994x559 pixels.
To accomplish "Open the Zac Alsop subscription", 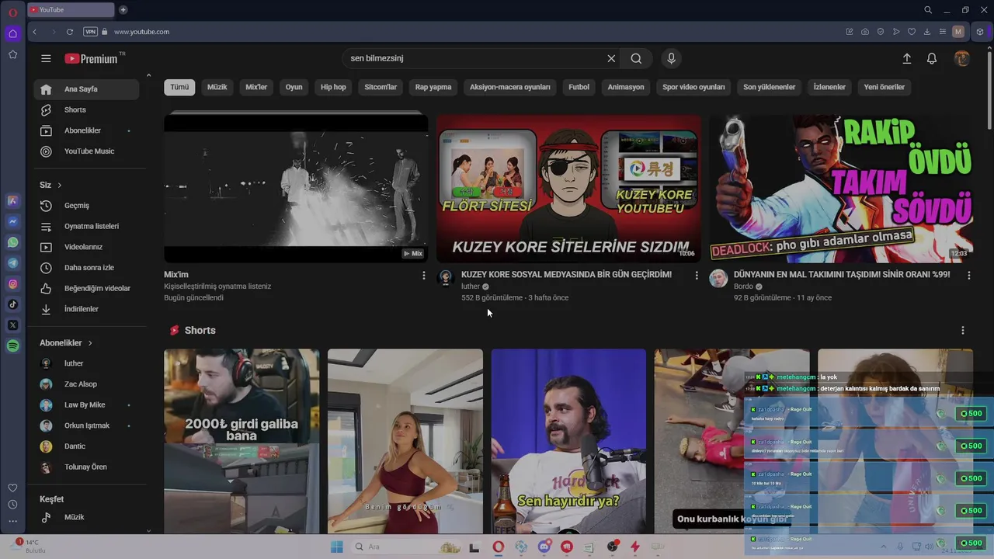I will pyautogui.click(x=86, y=384).
